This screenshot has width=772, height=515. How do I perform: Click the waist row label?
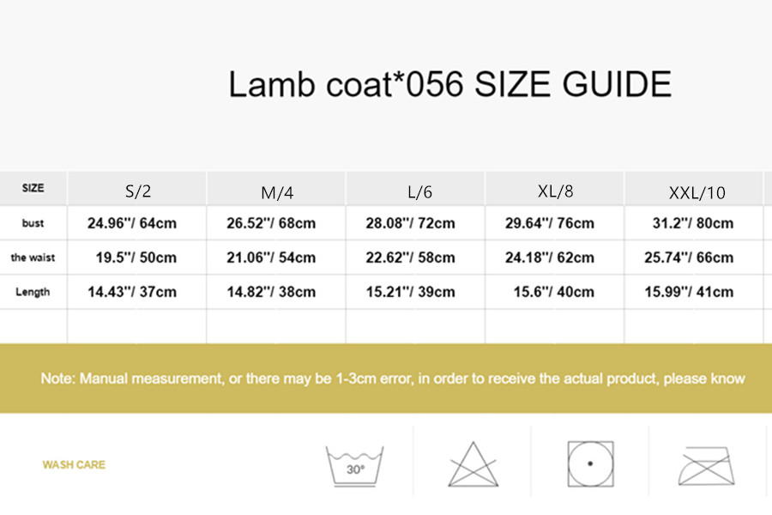(x=33, y=257)
